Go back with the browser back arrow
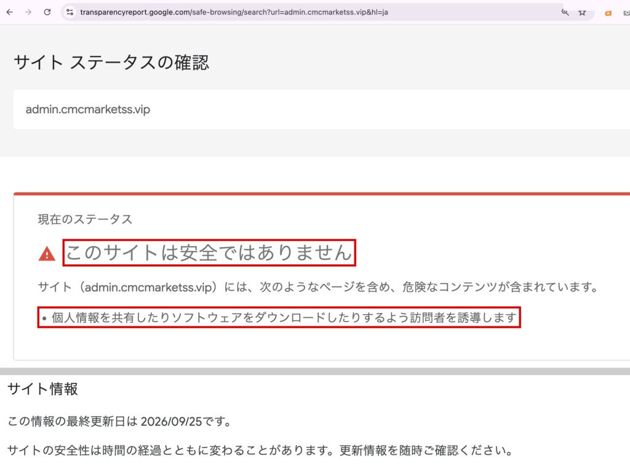The width and height of the screenshot is (630, 469). 10,12
